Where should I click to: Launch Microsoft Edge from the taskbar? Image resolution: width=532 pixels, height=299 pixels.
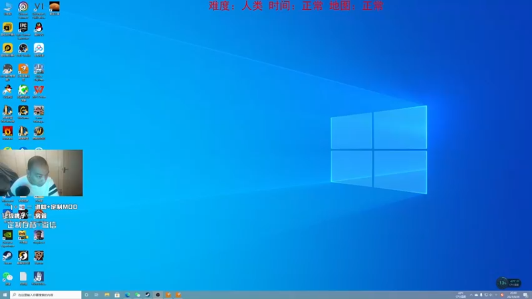(x=127, y=295)
